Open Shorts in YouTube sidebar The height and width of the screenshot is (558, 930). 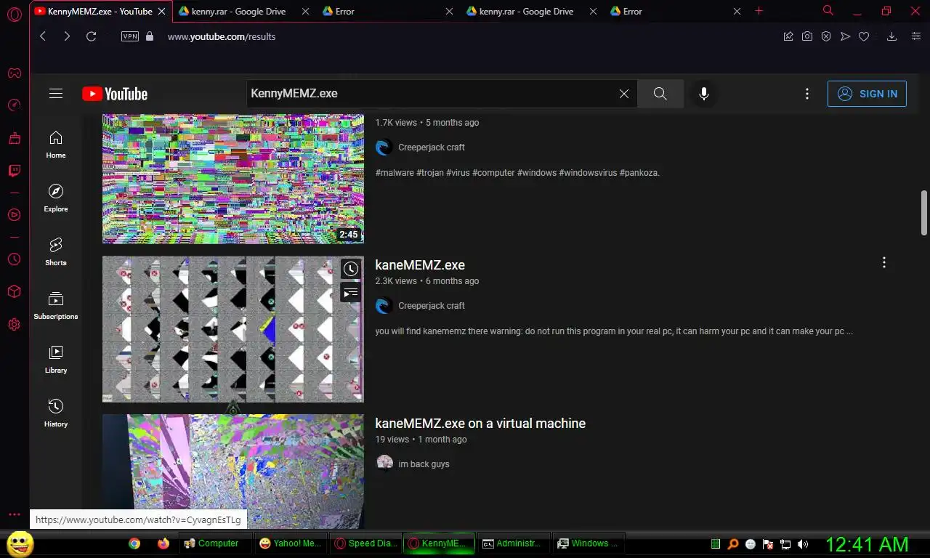point(56,252)
